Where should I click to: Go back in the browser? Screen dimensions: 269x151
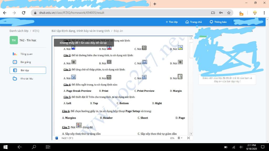point(5,13)
